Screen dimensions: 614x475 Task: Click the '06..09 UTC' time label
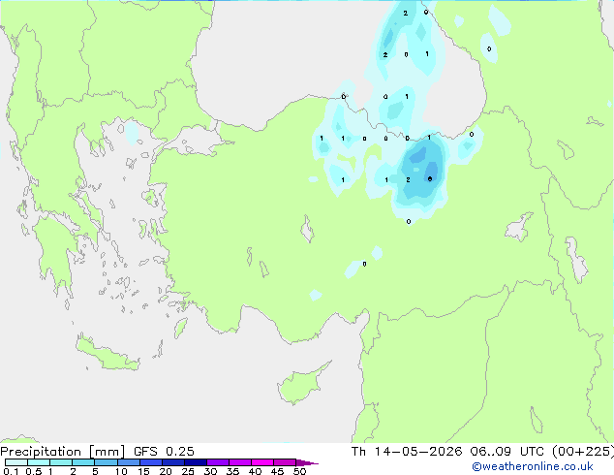507,452
